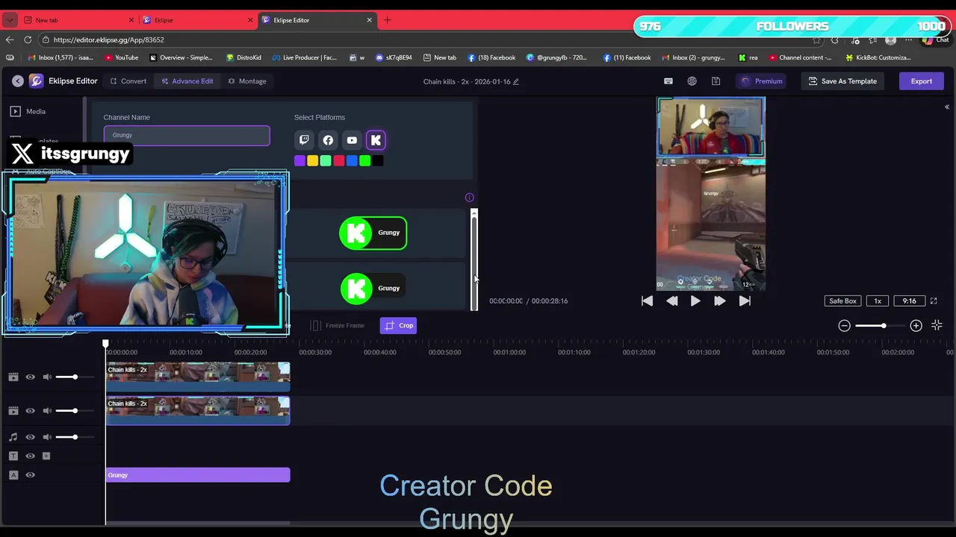Zoom out timeline with minus icon
Viewport: 956px width, 537px height.
coord(844,325)
